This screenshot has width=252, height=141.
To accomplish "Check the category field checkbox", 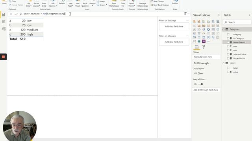I will [228, 34].
